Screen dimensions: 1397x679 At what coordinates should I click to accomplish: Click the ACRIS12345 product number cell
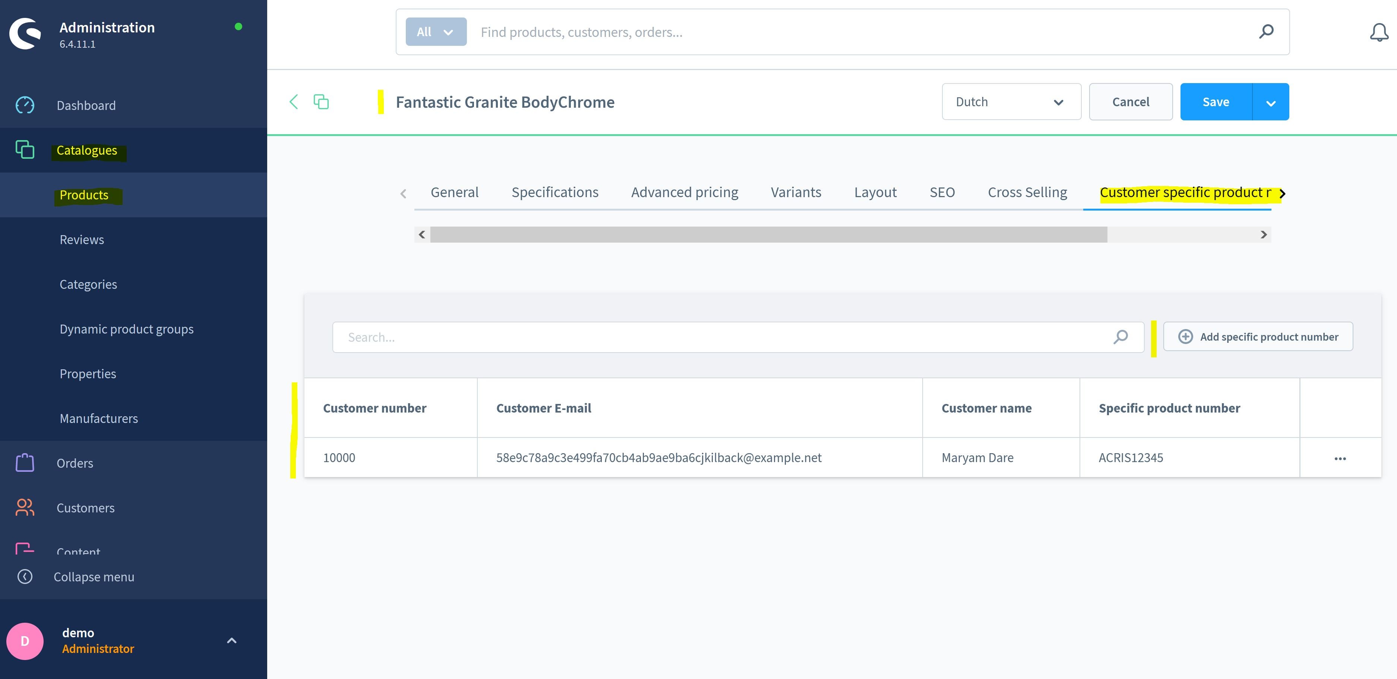[x=1190, y=457]
